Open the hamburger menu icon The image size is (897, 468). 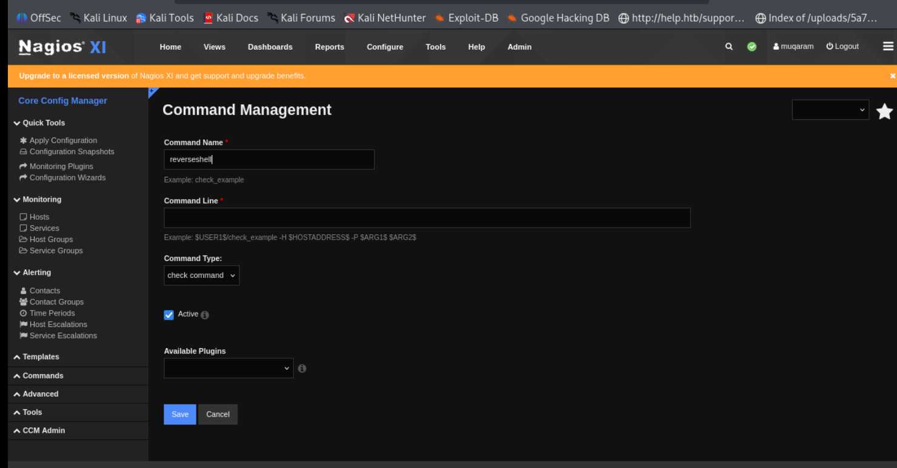[x=888, y=47]
